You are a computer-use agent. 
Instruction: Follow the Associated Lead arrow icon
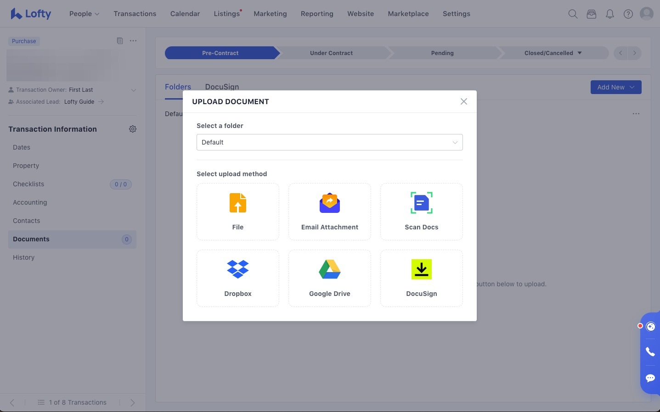point(101,102)
